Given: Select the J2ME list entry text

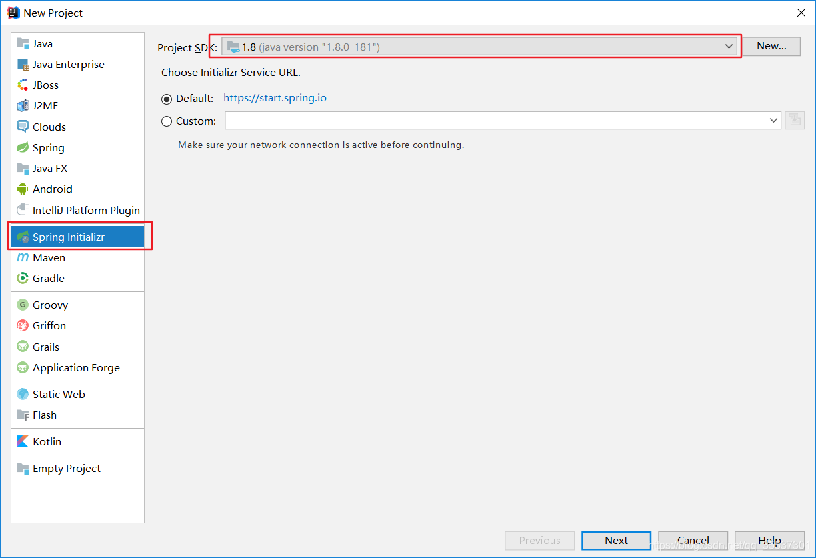Looking at the screenshot, I should point(46,106).
